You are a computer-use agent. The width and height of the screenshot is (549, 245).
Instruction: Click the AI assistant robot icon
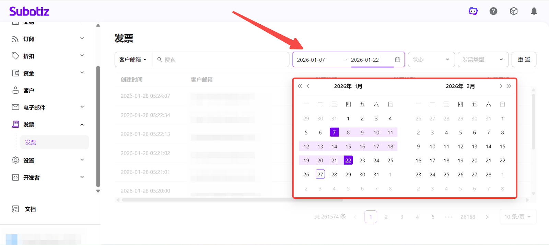(x=473, y=11)
